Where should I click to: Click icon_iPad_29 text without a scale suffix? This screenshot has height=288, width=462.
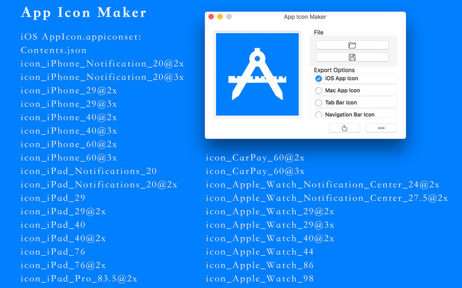(53, 198)
